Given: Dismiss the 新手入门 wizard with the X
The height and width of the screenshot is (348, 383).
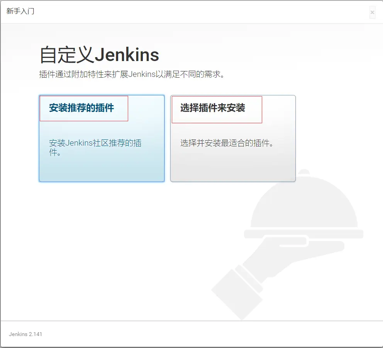Looking at the screenshot, I should point(372,12).
